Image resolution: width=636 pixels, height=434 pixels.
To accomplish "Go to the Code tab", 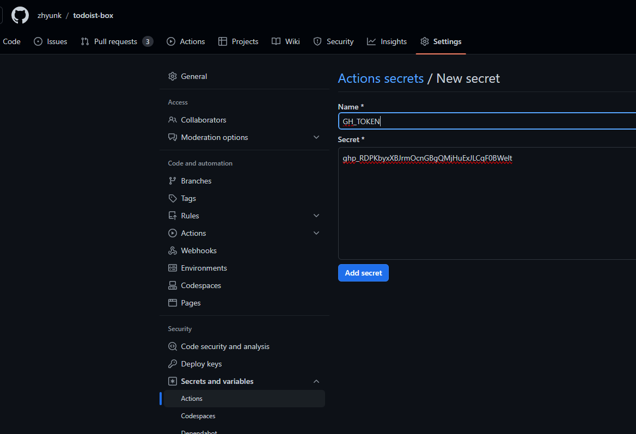I will (x=12, y=41).
